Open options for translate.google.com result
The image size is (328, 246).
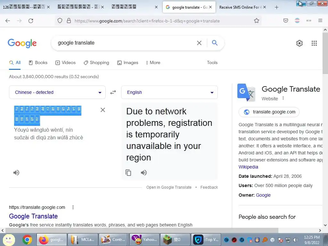pos(73,207)
